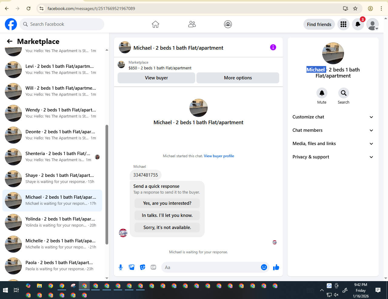Image resolution: width=388 pixels, height=299 pixels.
Task: Open Windows notification center icon
Action: 378,290
